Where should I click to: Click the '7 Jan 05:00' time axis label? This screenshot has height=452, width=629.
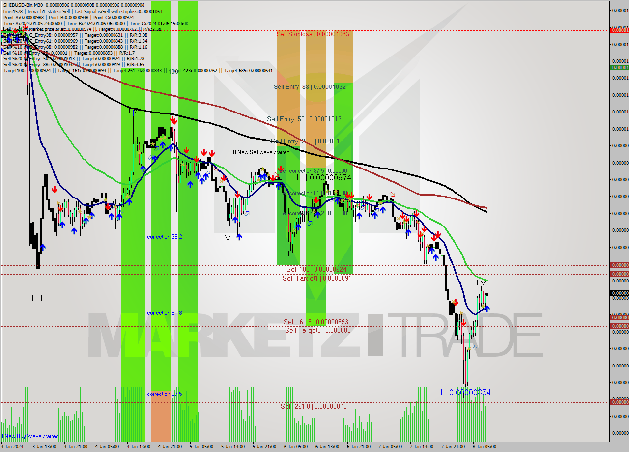390,447
